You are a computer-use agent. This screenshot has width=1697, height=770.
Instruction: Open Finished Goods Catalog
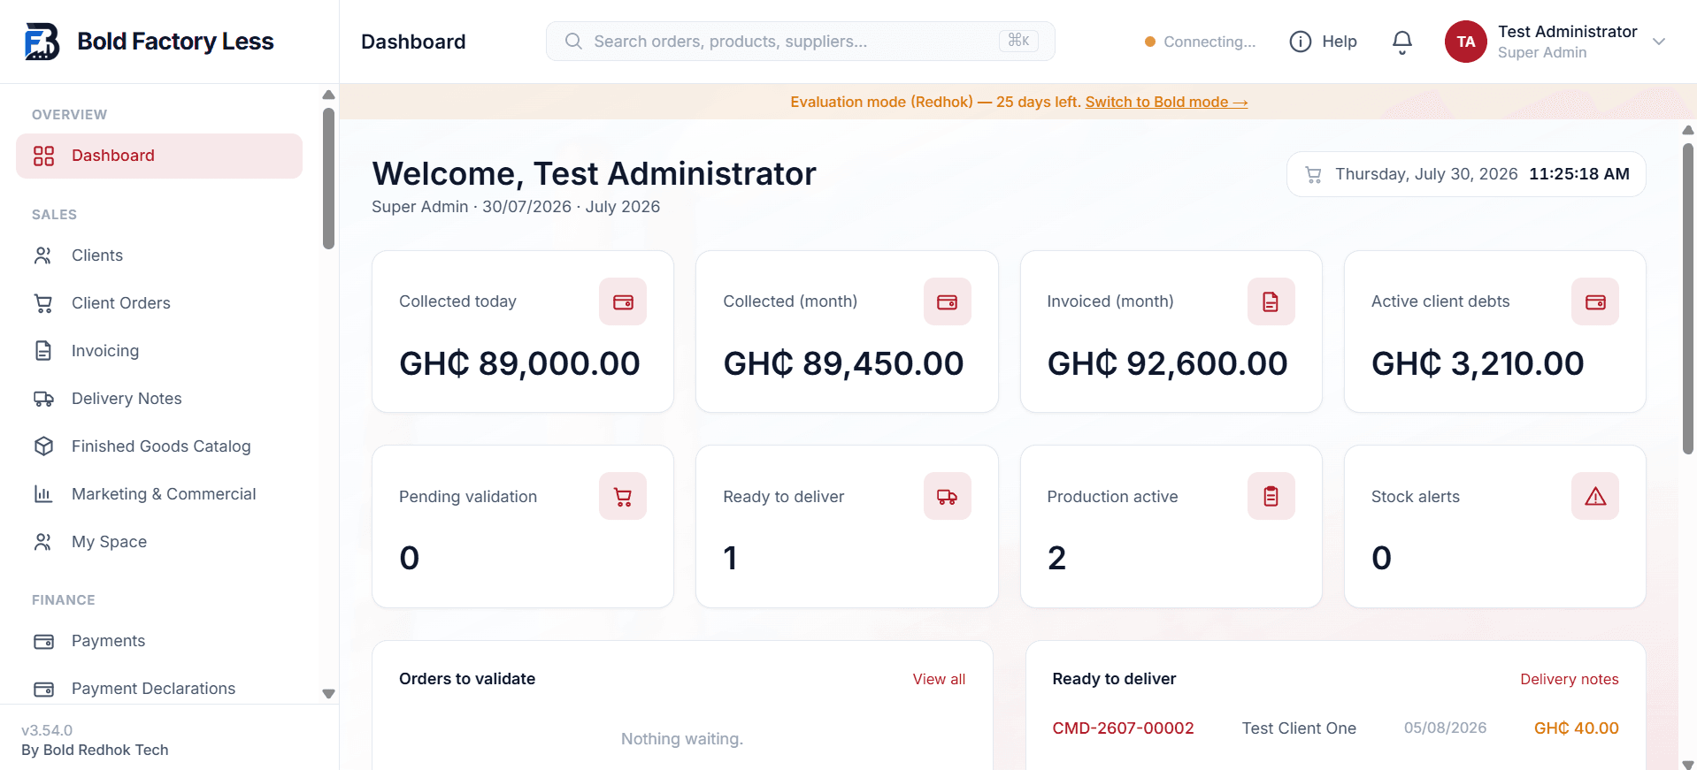(159, 446)
